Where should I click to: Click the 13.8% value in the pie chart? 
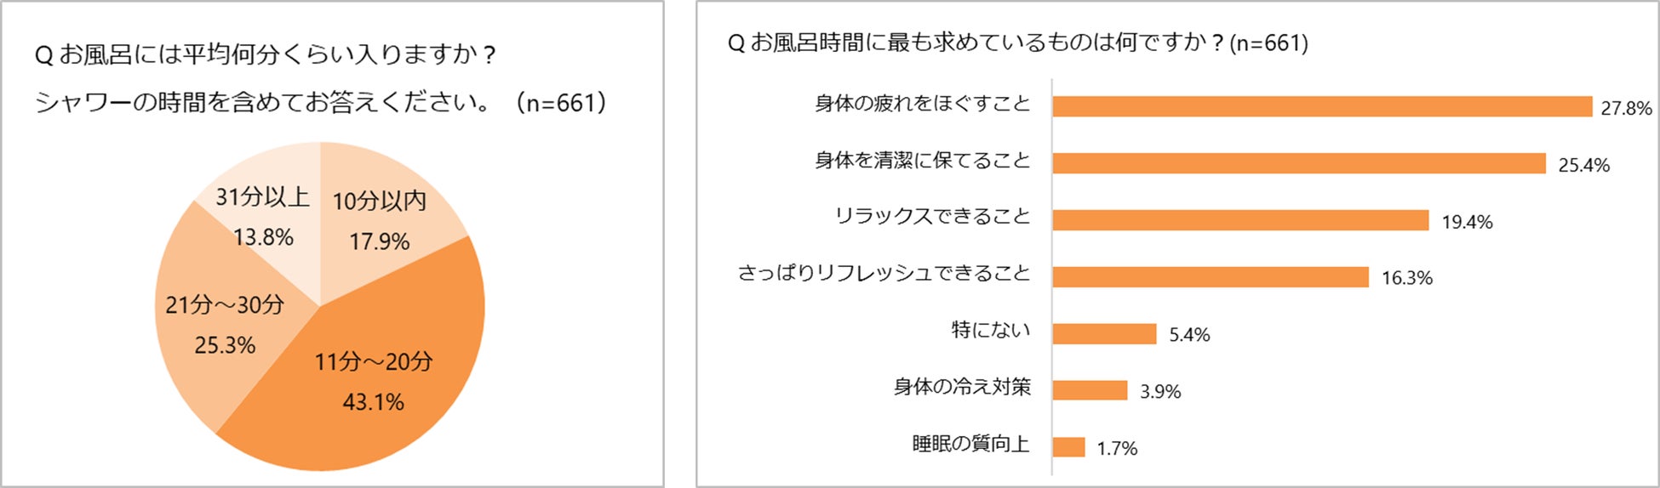click(263, 237)
